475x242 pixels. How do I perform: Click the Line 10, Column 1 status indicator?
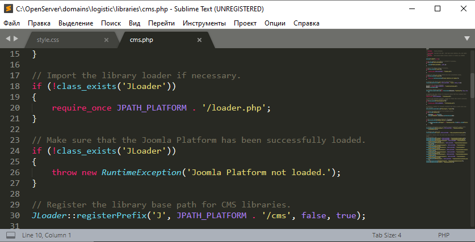tap(47, 235)
